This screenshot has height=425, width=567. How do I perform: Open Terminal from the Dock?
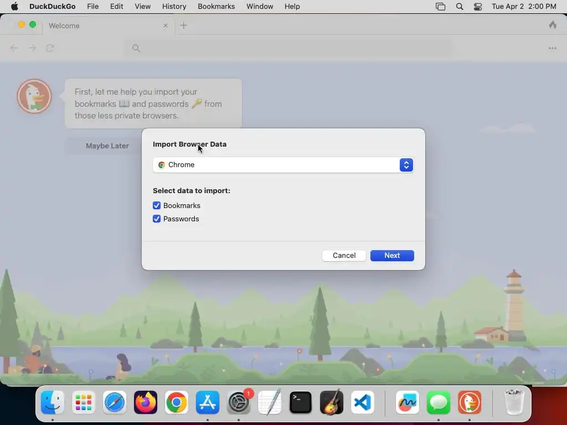[x=301, y=402]
